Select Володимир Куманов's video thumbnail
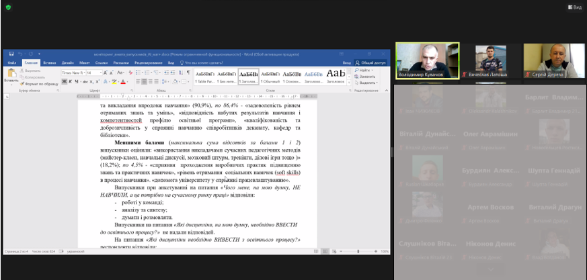Screen dimensions: 587x280 [x=427, y=60]
